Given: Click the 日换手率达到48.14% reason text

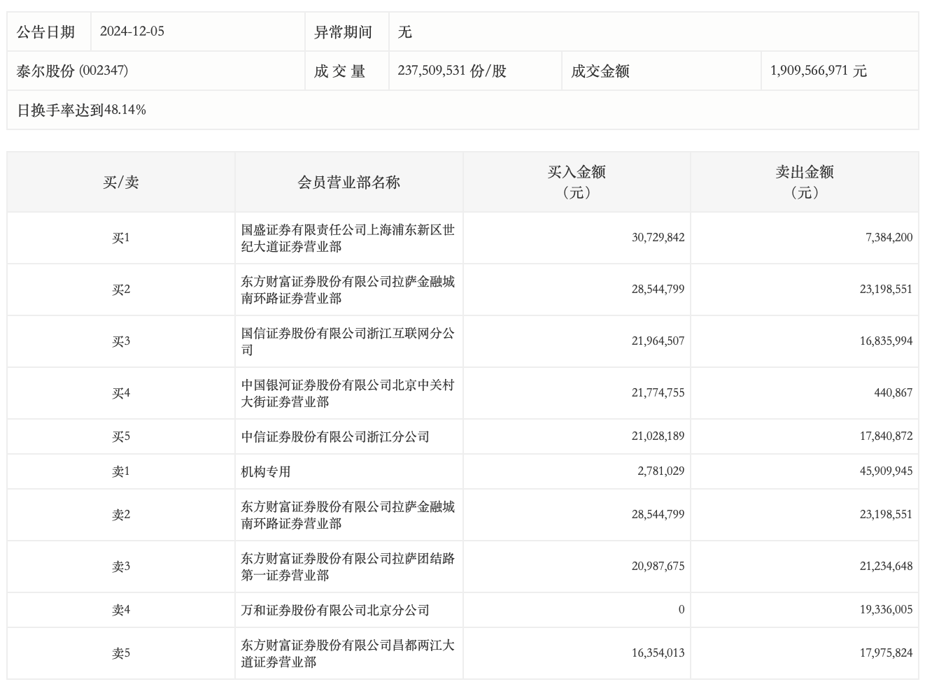Looking at the screenshot, I should click(81, 110).
